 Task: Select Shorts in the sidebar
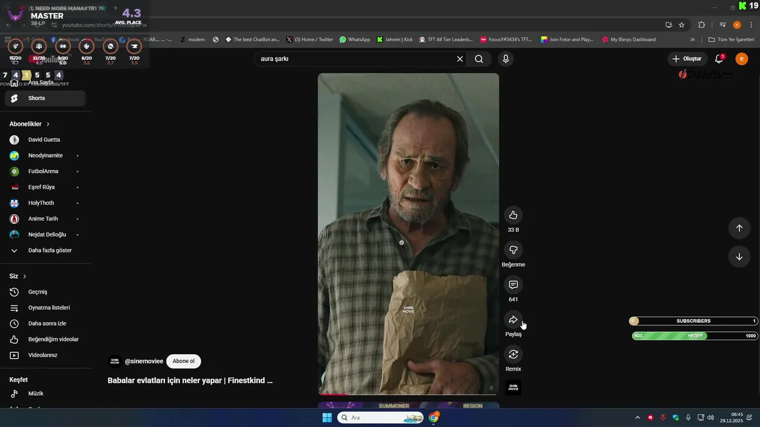(x=45, y=98)
